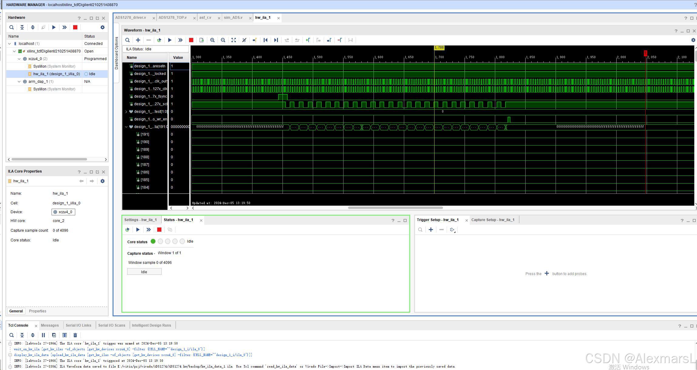
Task: Switch to ADS1278_TOP.v tab
Action: [x=173, y=18]
